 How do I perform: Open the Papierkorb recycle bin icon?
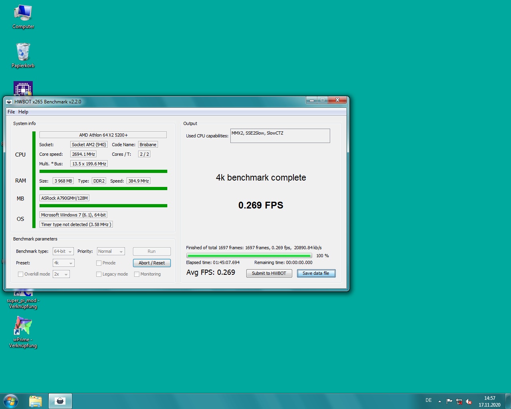pyautogui.click(x=23, y=55)
